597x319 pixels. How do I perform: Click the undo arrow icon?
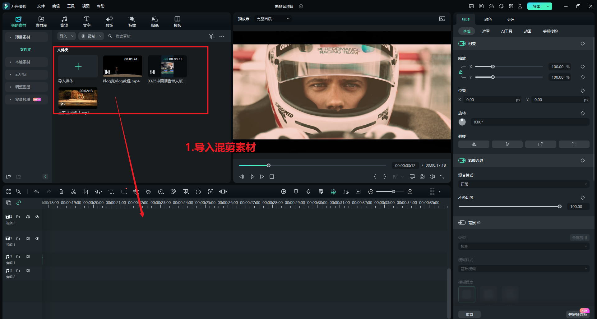click(36, 192)
